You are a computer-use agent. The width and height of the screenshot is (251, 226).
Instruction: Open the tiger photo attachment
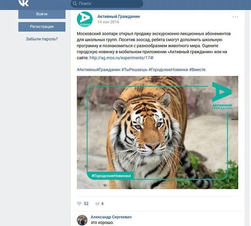[157, 132]
